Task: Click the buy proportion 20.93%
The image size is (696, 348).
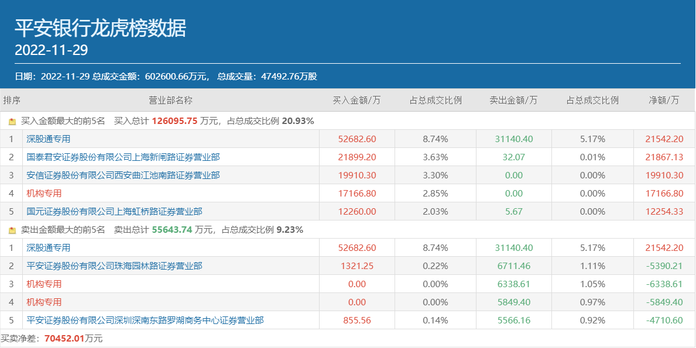Action: click(298, 120)
